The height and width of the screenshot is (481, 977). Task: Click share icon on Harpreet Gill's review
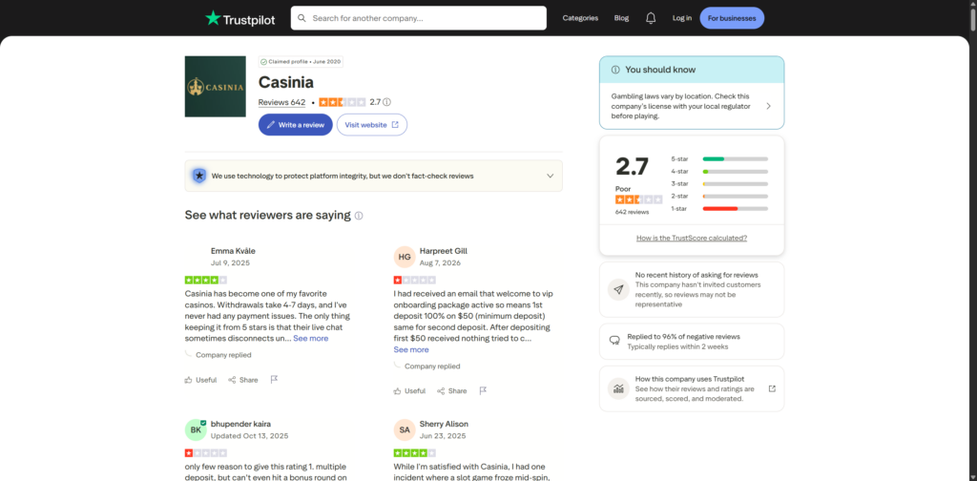tap(441, 390)
